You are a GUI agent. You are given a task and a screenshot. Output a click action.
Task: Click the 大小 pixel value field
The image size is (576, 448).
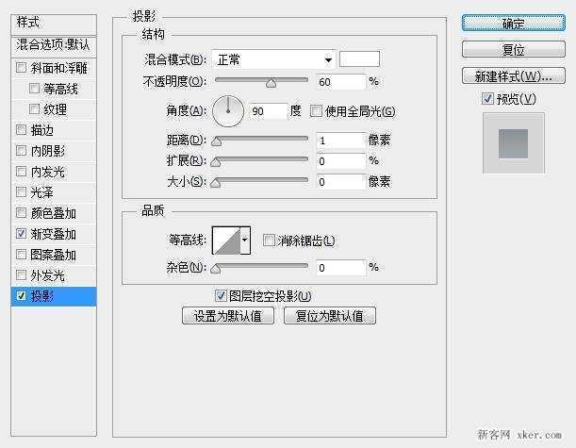coord(341,182)
